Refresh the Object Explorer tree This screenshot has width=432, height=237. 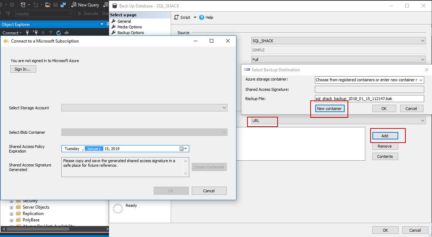pos(59,33)
